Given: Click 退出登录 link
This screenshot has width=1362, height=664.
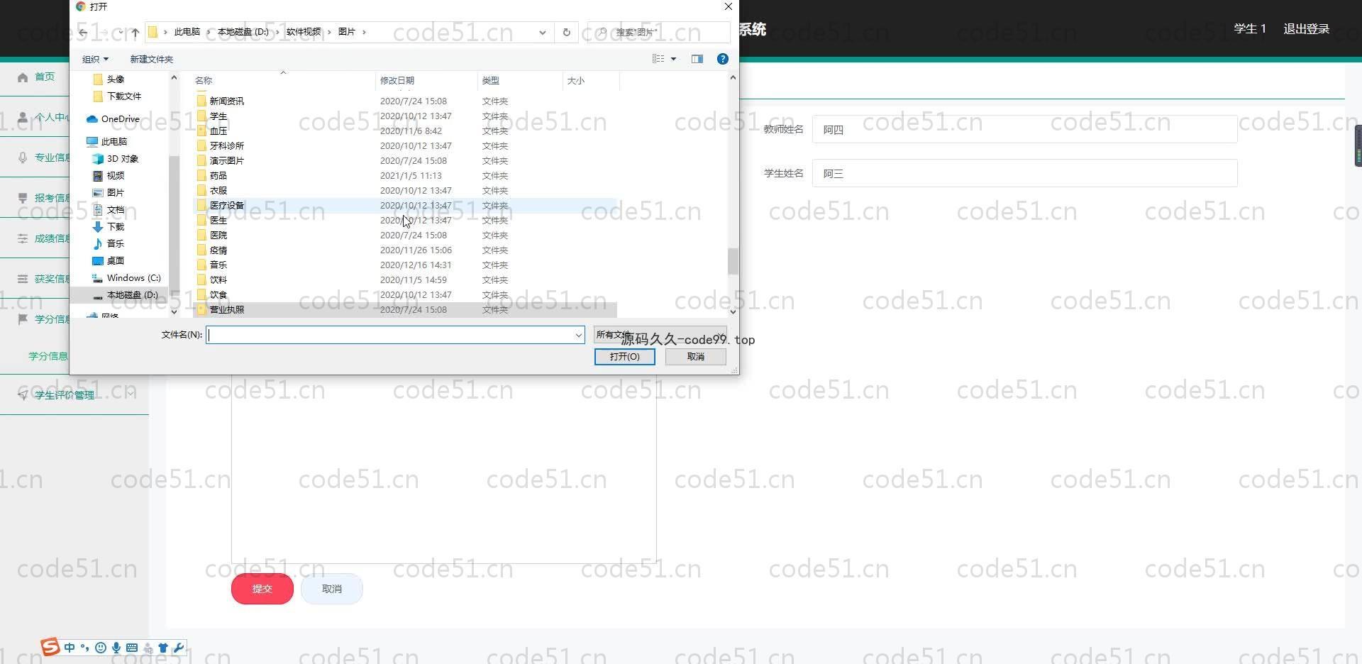Looking at the screenshot, I should click(x=1306, y=29).
